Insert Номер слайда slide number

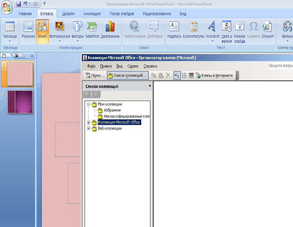(x=240, y=32)
